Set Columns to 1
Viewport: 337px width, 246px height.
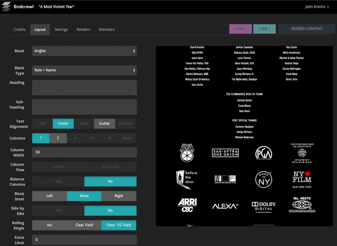41,138
